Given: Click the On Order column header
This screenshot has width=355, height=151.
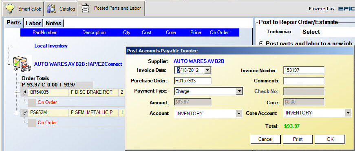Looking at the screenshot, I should pyautogui.click(x=219, y=32).
